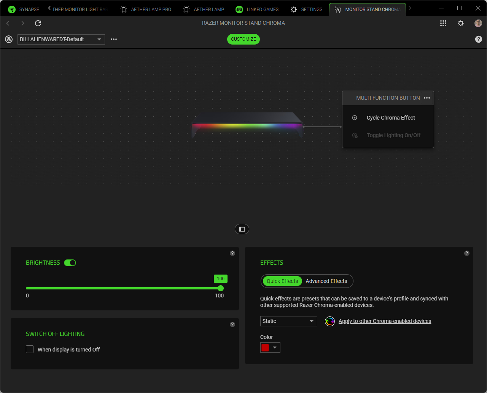Open the Synapse home tab

pyautogui.click(x=24, y=9)
